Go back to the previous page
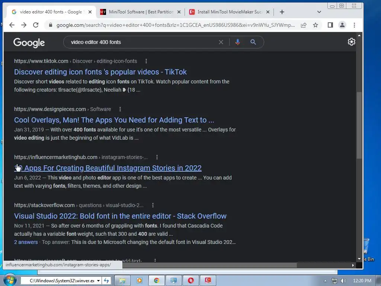 (12, 25)
